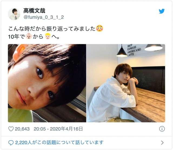Click the blond boy emoji

(x=48, y=36)
